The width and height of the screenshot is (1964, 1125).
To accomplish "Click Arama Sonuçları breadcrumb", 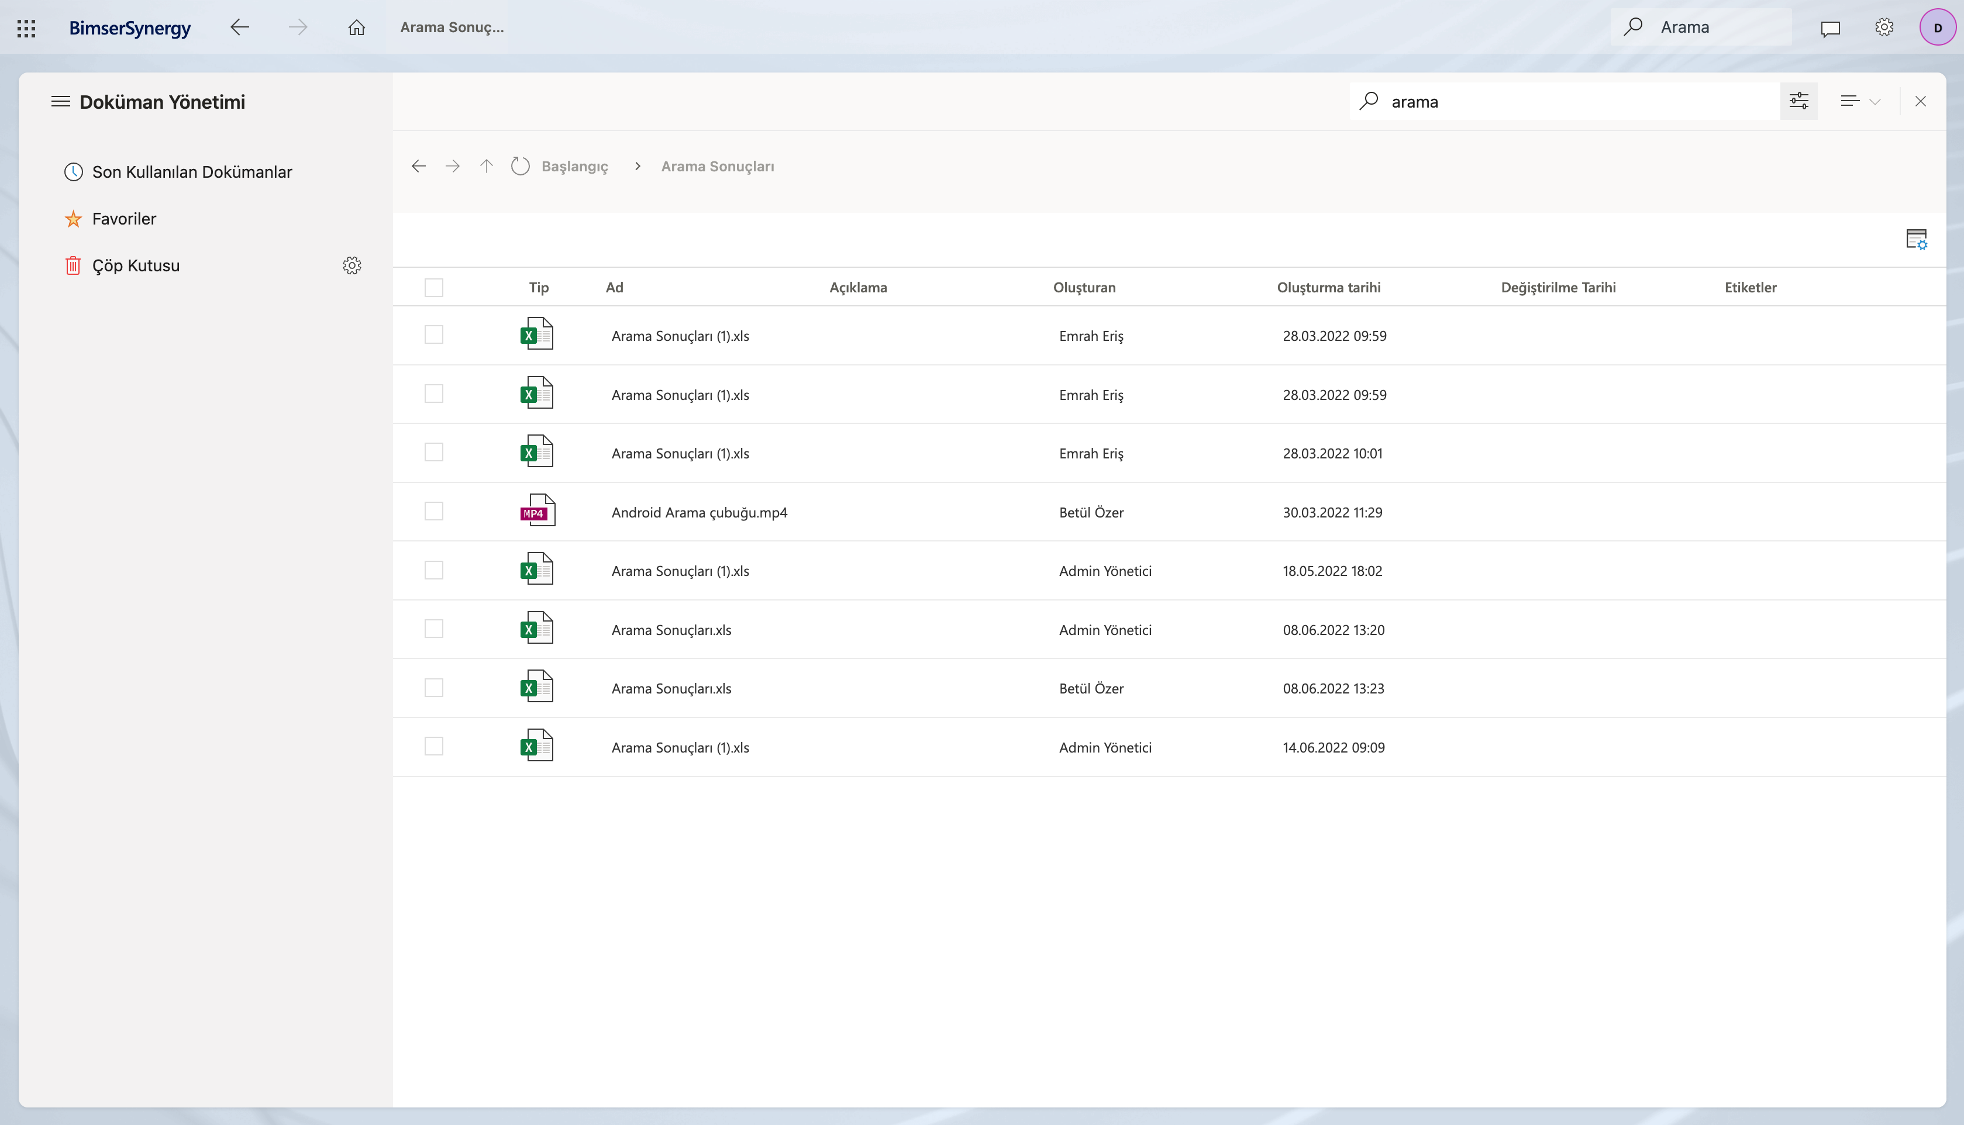I will 718,166.
